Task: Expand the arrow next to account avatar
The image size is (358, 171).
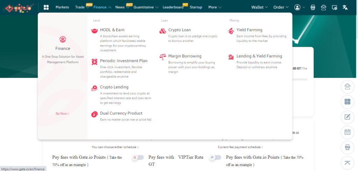Action: (304, 7)
